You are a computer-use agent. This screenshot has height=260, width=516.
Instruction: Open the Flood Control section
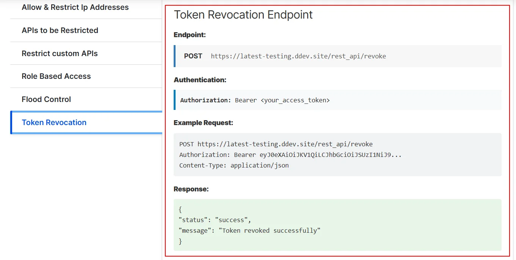(46, 99)
